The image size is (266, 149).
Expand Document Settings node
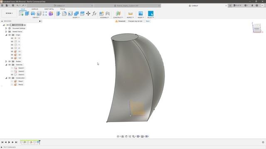(x=6, y=28)
